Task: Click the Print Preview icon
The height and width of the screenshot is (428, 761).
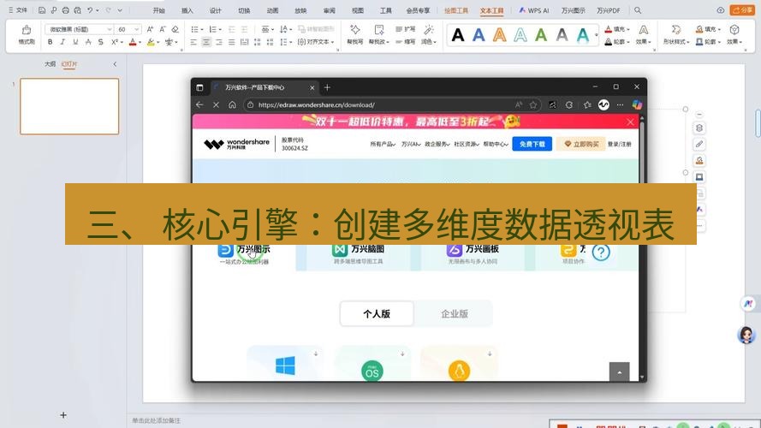Action: click(x=77, y=10)
